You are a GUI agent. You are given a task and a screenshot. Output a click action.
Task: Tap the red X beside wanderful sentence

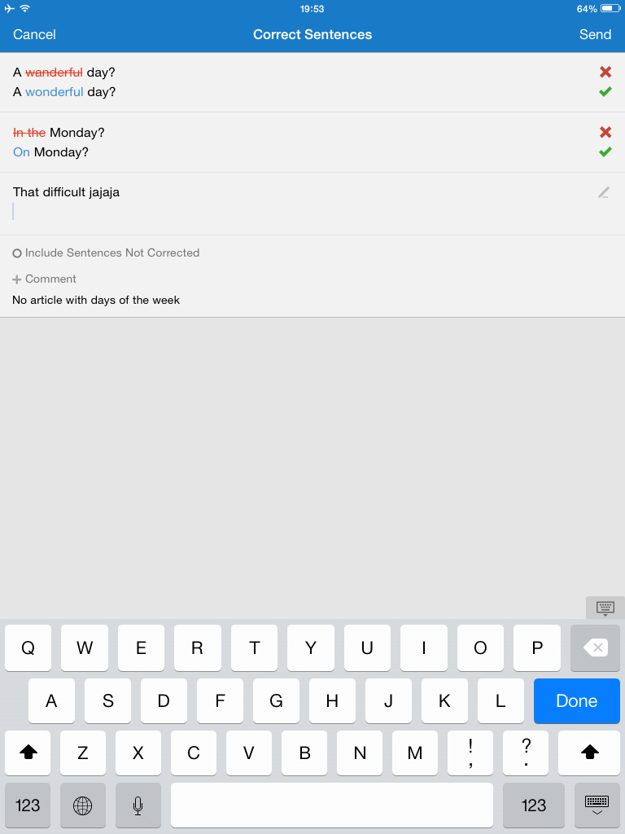[605, 72]
